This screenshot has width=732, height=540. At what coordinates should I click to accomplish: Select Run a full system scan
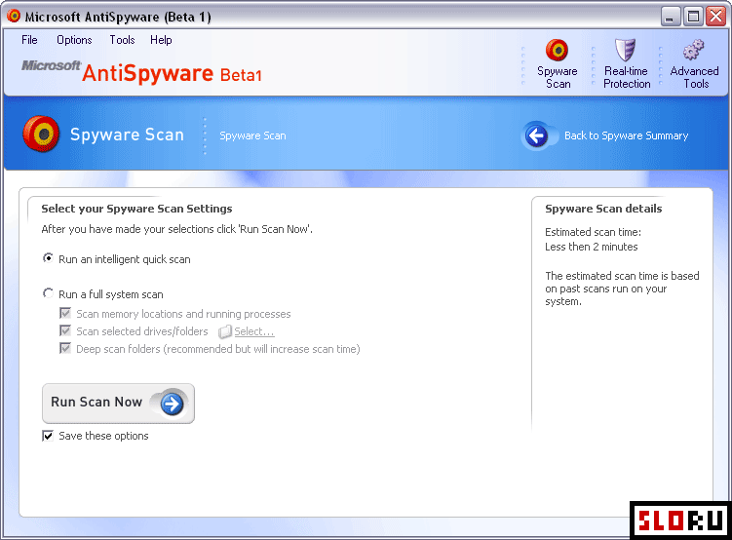pos(48,293)
